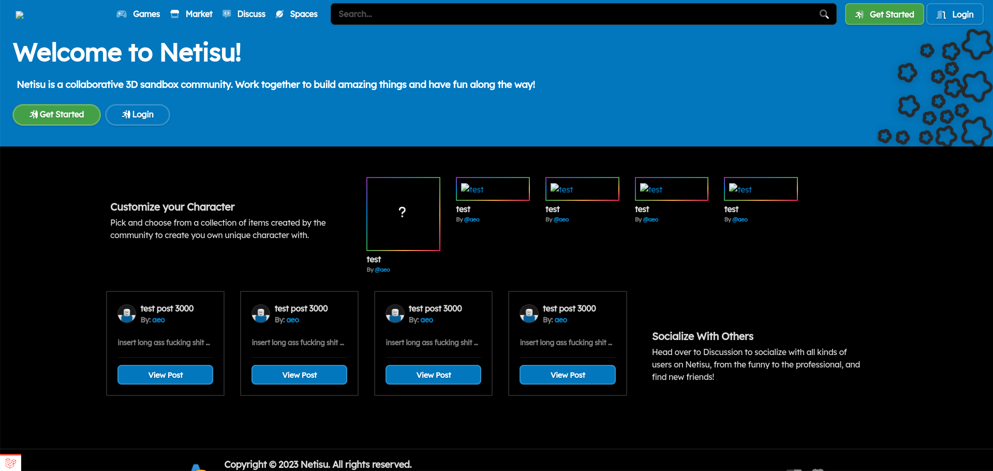993x471 pixels.
Task: Click the controller icon beside Games
Action: (x=122, y=14)
